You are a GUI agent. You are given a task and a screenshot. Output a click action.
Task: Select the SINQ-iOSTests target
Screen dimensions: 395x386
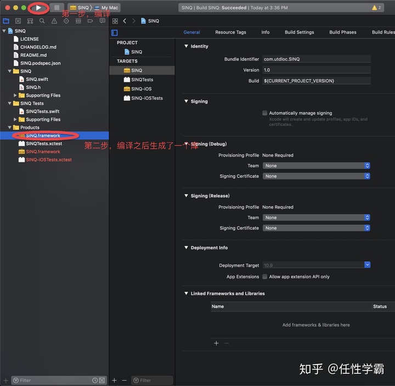(142, 98)
